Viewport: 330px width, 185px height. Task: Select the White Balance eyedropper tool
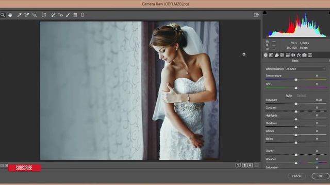[x=19, y=15]
